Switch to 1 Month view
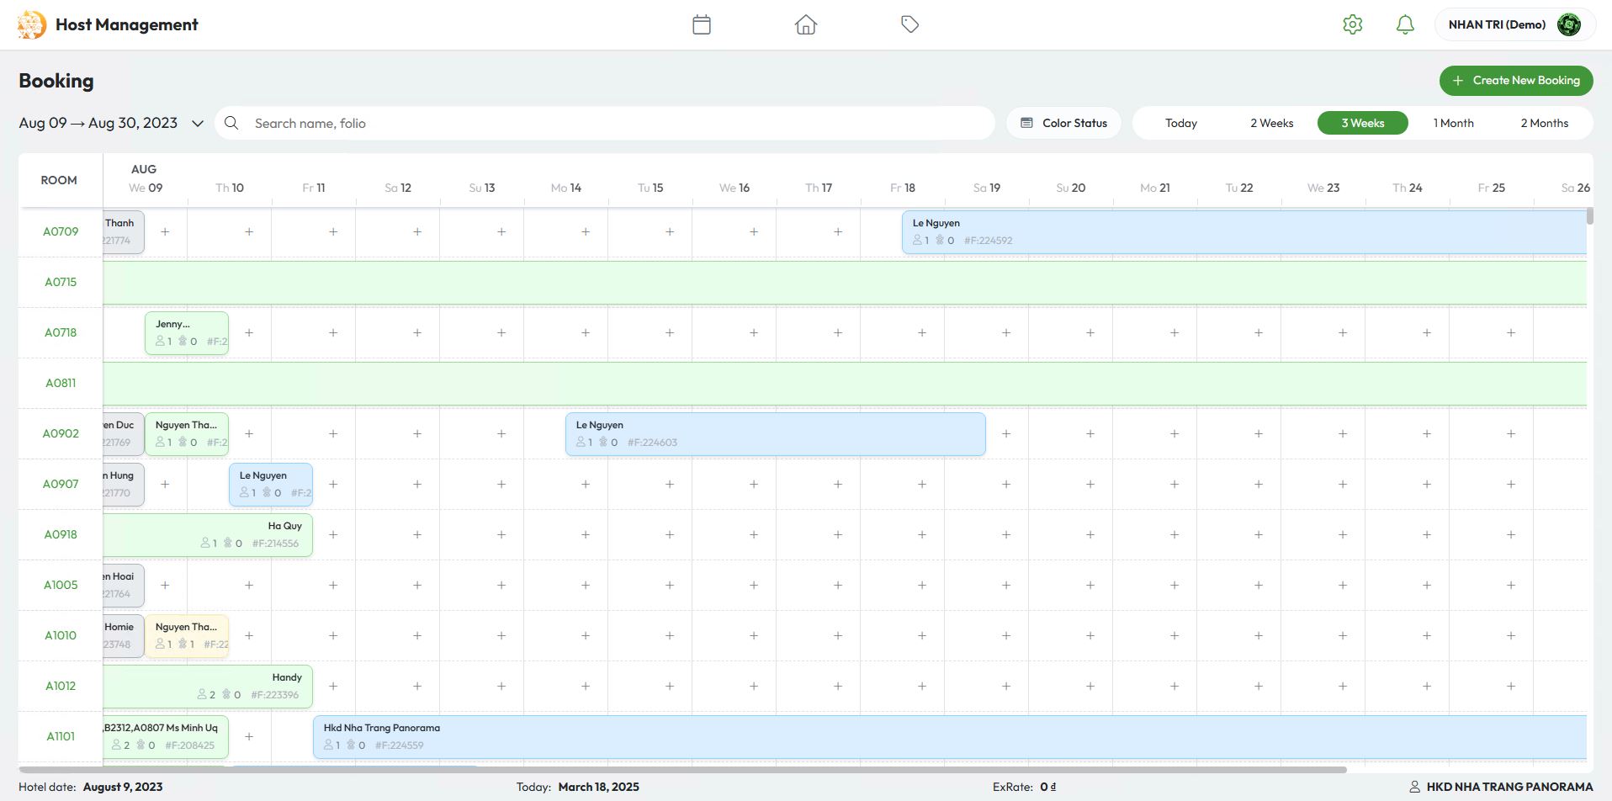Viewport: 1612px width, 801px height. 1453,123
